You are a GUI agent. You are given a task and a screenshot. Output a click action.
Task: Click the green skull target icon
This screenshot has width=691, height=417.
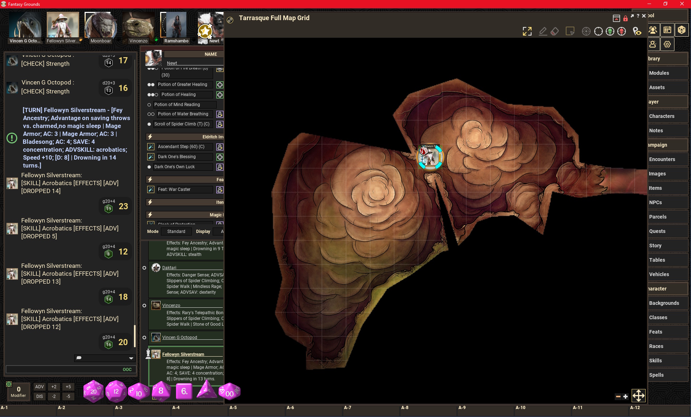click(x=610, y=32)
